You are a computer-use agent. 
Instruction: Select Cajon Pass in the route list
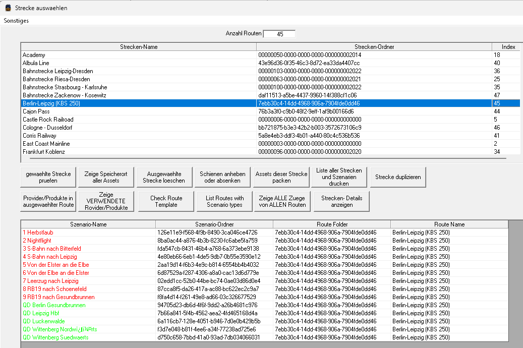click(36, 111)
